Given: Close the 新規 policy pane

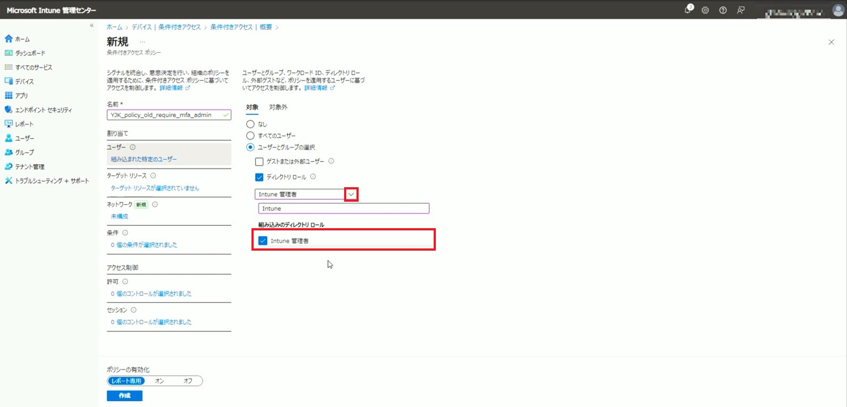Looking at the screenshot, I should [831, 42].
